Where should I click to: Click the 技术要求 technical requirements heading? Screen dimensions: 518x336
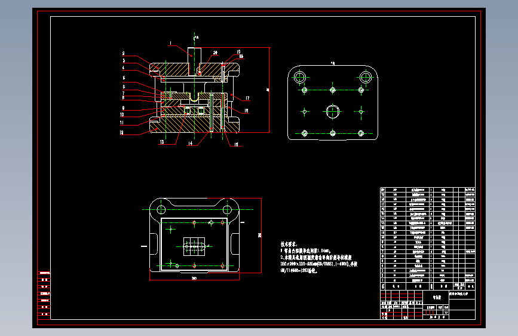289,245
